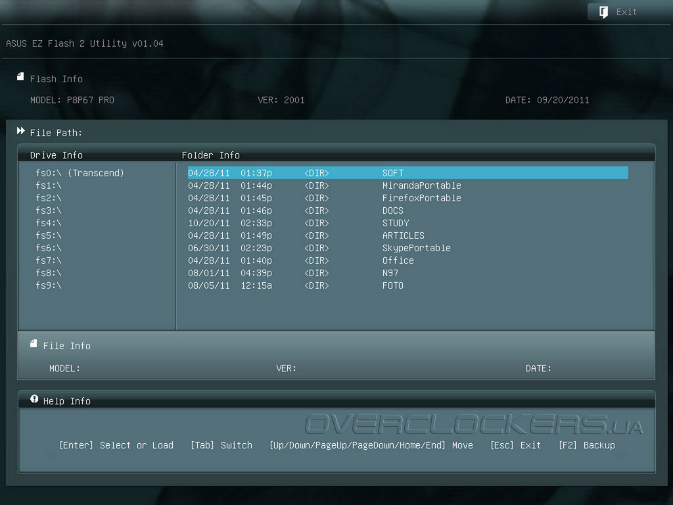Click the Flash Info heading

pyautogui.click(x=57, y=79)
